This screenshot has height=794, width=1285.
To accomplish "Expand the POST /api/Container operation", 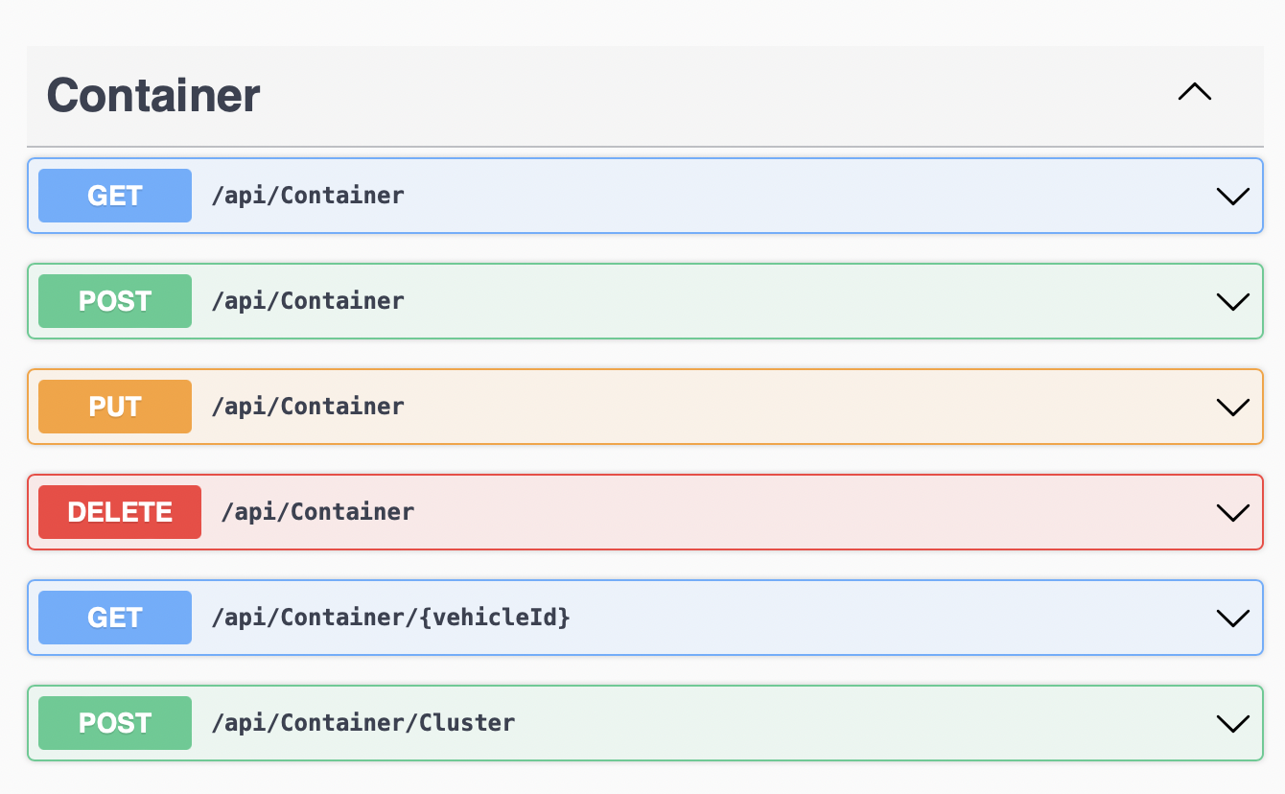I will [x=1232, y=300].
